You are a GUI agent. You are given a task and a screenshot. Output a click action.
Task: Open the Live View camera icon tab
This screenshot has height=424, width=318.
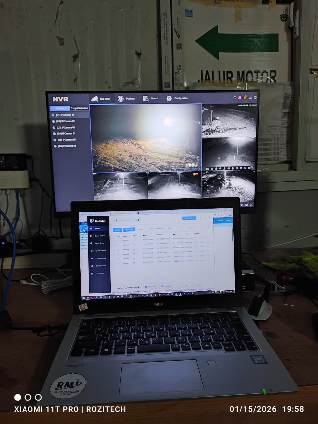pyautogui.click(x=95, y=99)
